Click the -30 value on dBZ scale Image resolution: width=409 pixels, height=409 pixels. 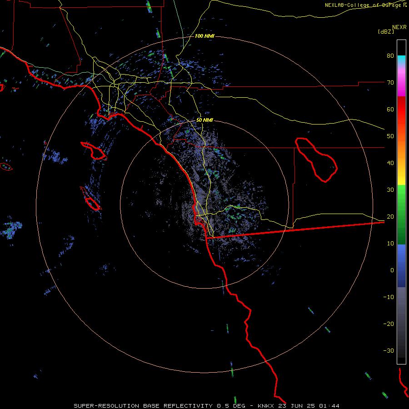coord(389,351)
